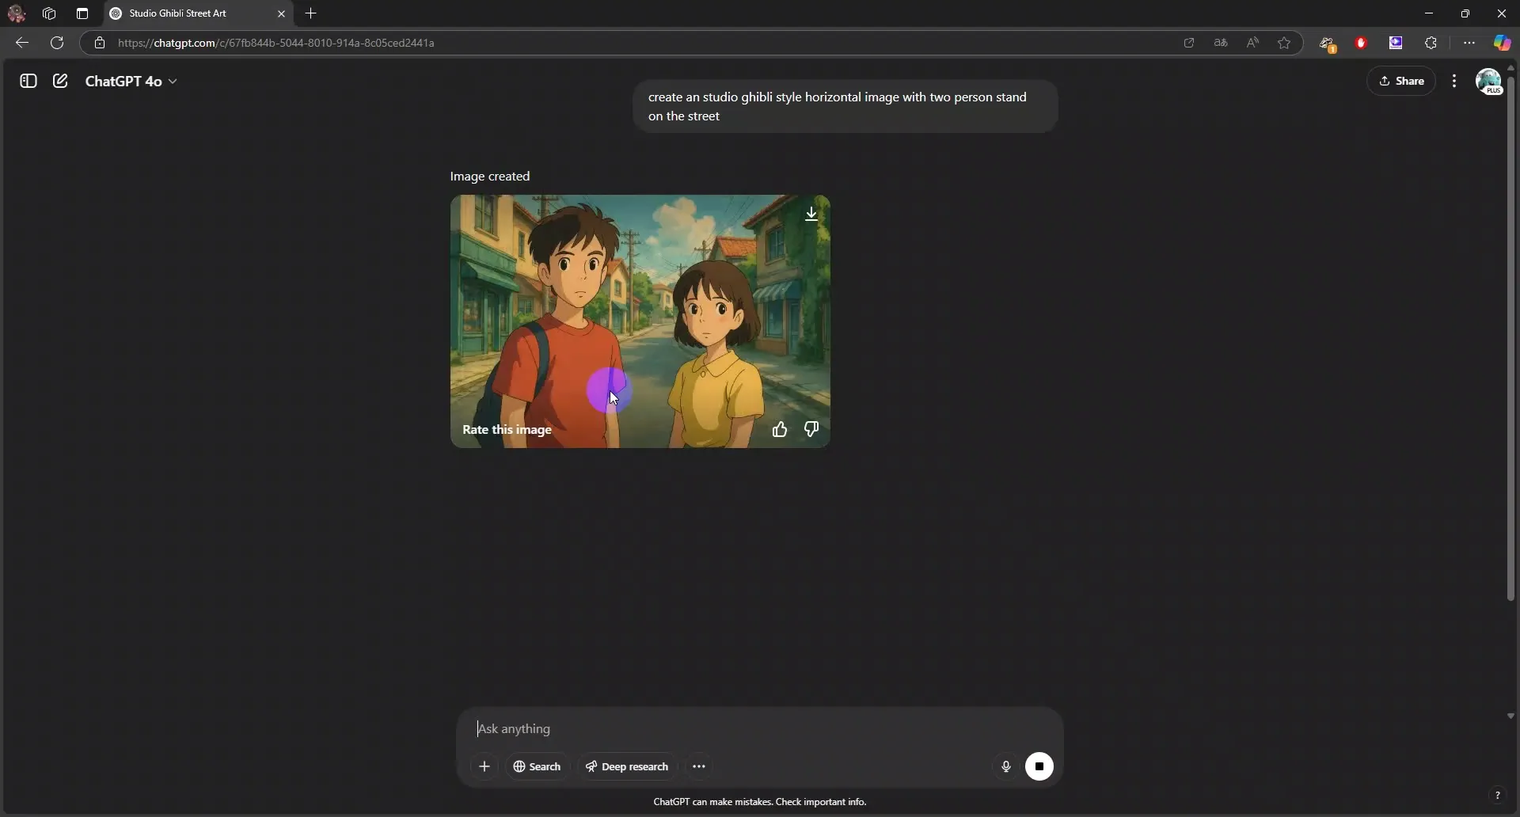Screen dimensions: 1520x817
Task: Open the ChatGPT 4o model selector
Action: 131,81
